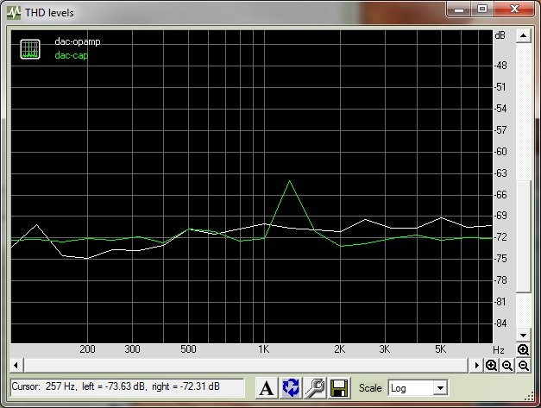Screen dimensions: 541x408
Task: Save the graph with the floppy disk button
Action: point(339,388)
